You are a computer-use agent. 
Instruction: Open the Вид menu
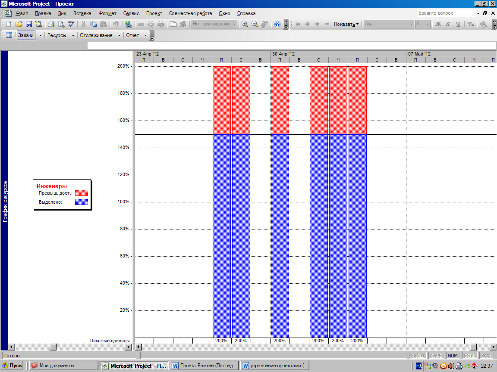tap(62, 13)
